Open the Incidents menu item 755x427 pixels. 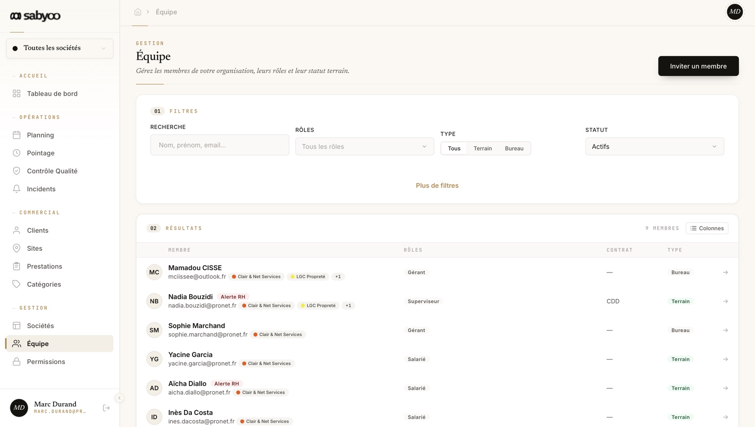tap(60, 189)
